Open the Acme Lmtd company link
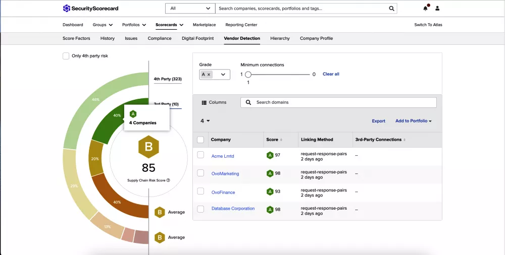505x255 pixels. (x=223, y=156)
